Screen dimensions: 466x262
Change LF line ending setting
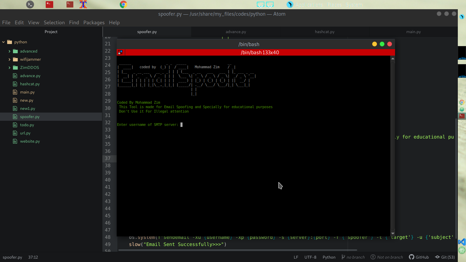click(295, 257)
